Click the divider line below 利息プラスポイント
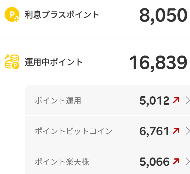Screen dimensions: 190x174 click(95, 38)
